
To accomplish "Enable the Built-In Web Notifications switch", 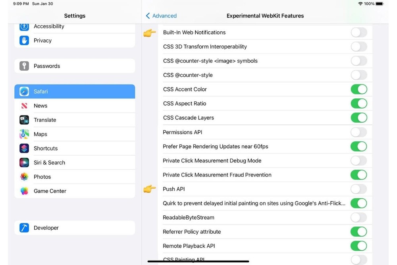I will coord(358,33).
